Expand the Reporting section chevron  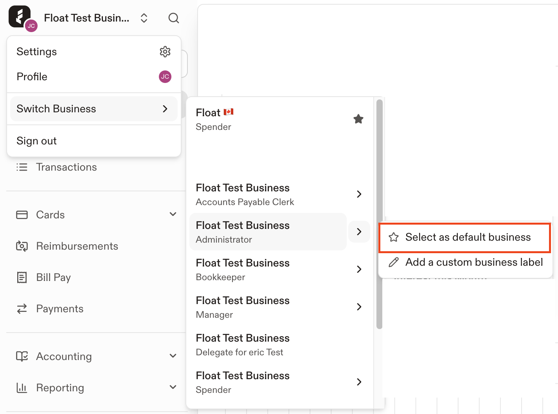click(x=173, y=387)
